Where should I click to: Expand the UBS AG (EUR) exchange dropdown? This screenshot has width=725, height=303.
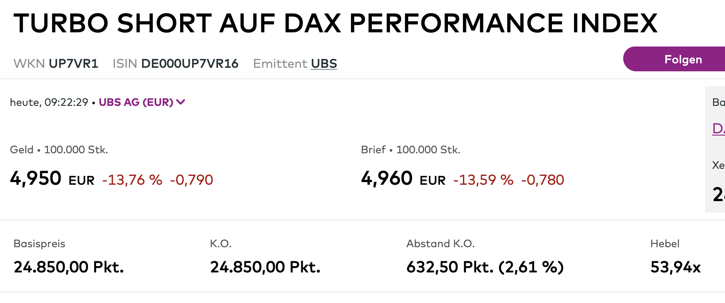click(x=142, y=102)
